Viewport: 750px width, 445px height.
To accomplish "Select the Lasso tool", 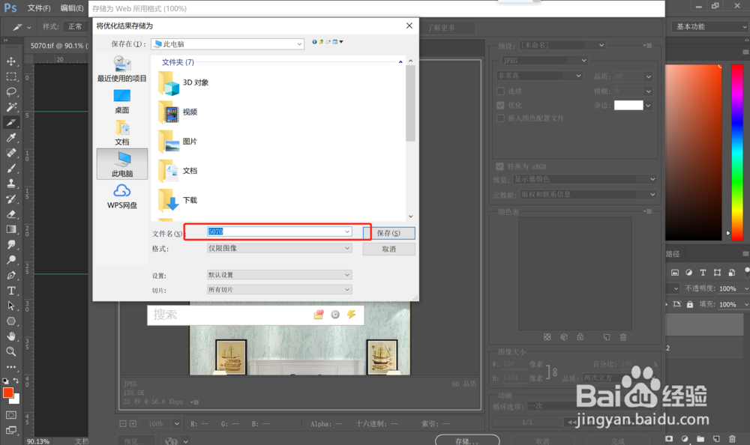I will point(11,92).
